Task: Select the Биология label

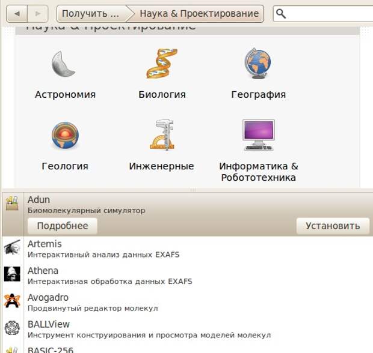Action: [x=162, y=94]
